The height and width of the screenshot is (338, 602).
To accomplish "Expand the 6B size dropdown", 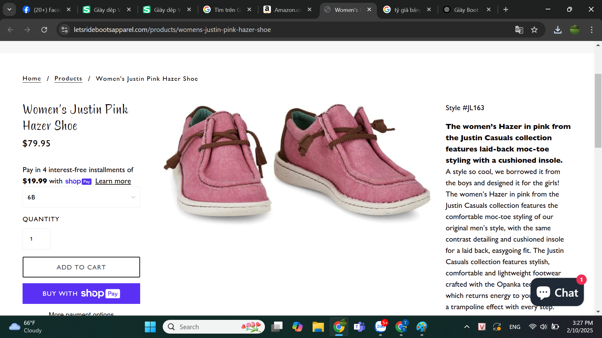I will tap(81, 197).
